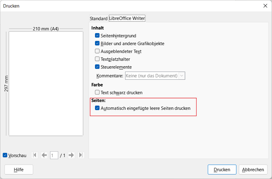272x179 pixels.
Task: Click the Drucken button
Action: point(222,170)
